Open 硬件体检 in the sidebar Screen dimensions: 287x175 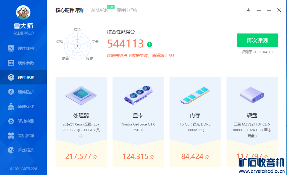(x=23, y=48)
